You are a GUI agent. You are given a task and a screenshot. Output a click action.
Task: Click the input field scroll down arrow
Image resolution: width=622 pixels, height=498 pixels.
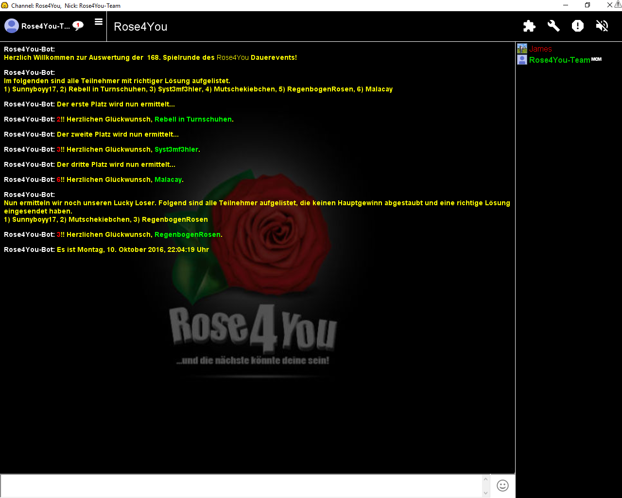coord(485,493)
